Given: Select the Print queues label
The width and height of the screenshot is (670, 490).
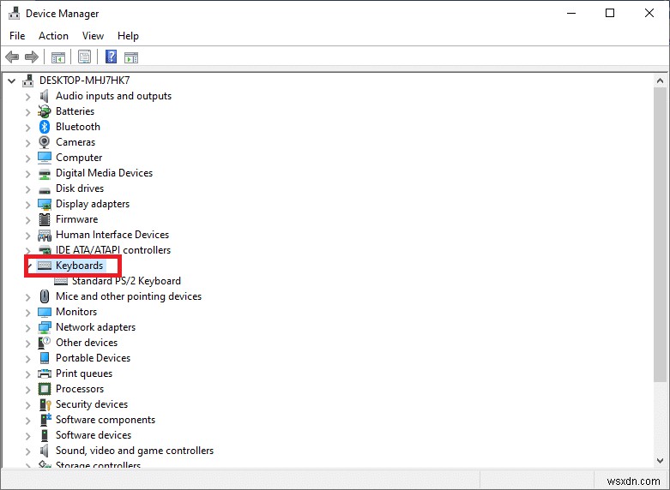Looking at the screenshot, I should pyautogui.click(x=84, y=373).
